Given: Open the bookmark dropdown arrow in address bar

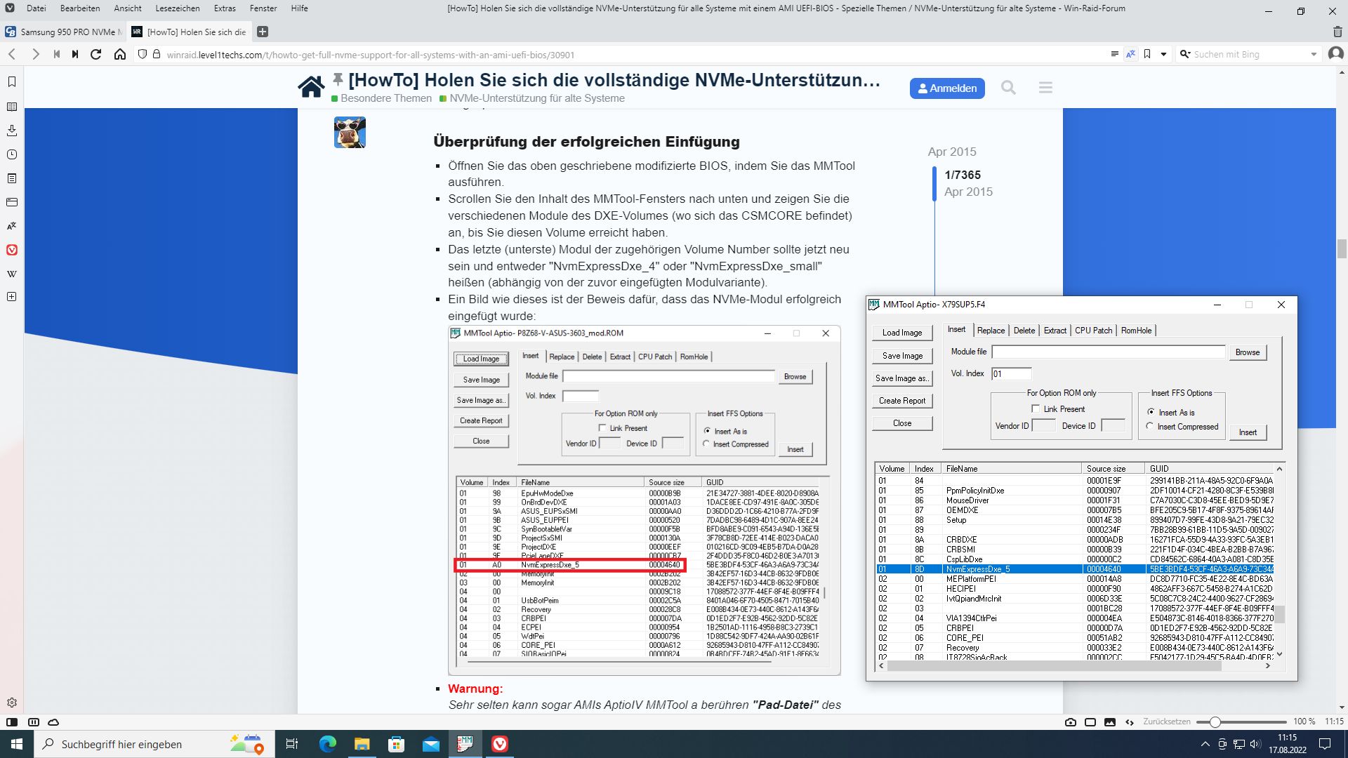Looking at the screenshot, I should point(1163,54).
